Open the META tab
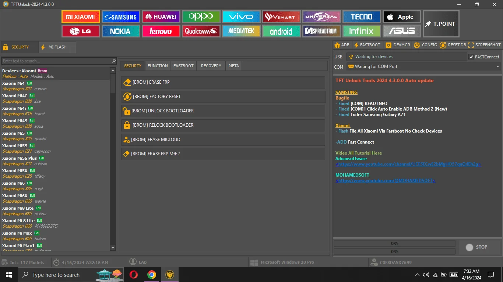Viewport: 503px width, 282px height. pyautogui.click(x=234, y=66)
